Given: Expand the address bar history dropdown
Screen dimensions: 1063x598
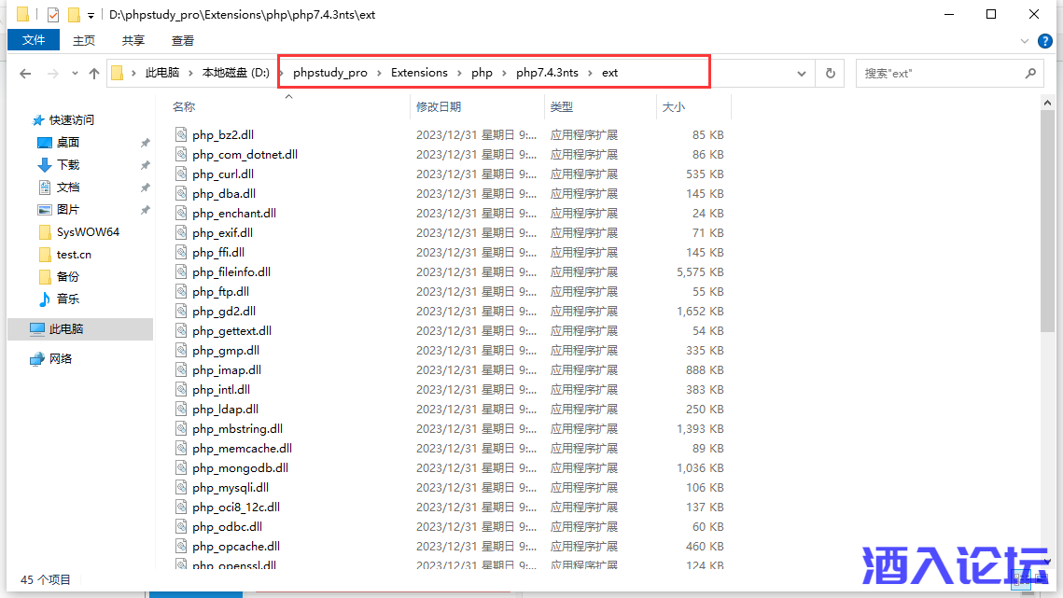Looking at the screenshot, I should (x=802, y=74).
